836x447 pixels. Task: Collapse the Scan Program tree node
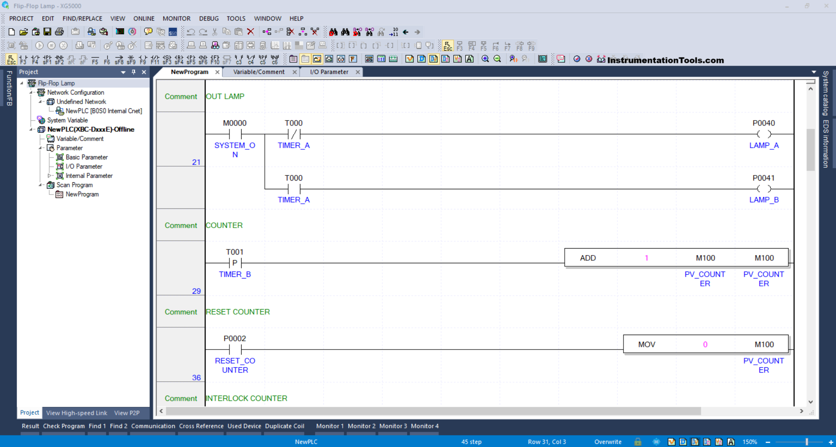coord(40,185)
